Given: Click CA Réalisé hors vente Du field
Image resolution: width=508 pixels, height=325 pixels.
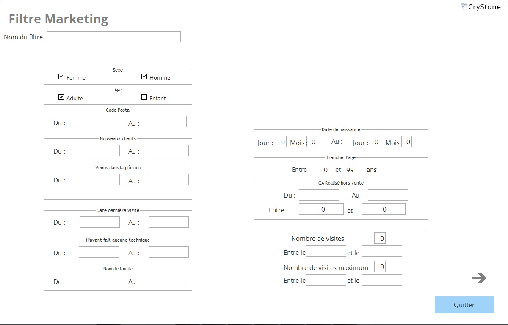Looking at the screenshot, I should pos(319,195).
